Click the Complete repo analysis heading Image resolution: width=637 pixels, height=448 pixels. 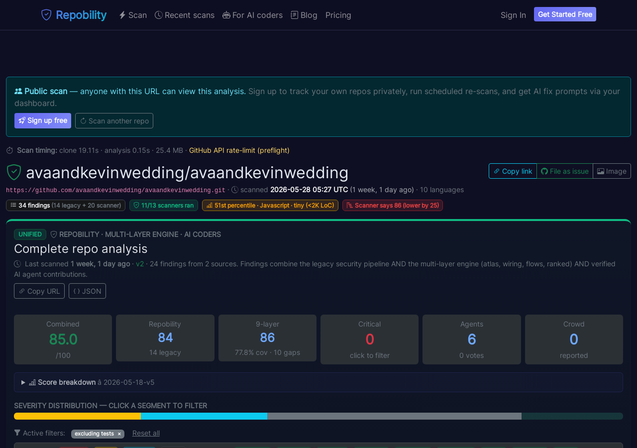point(81,248)
